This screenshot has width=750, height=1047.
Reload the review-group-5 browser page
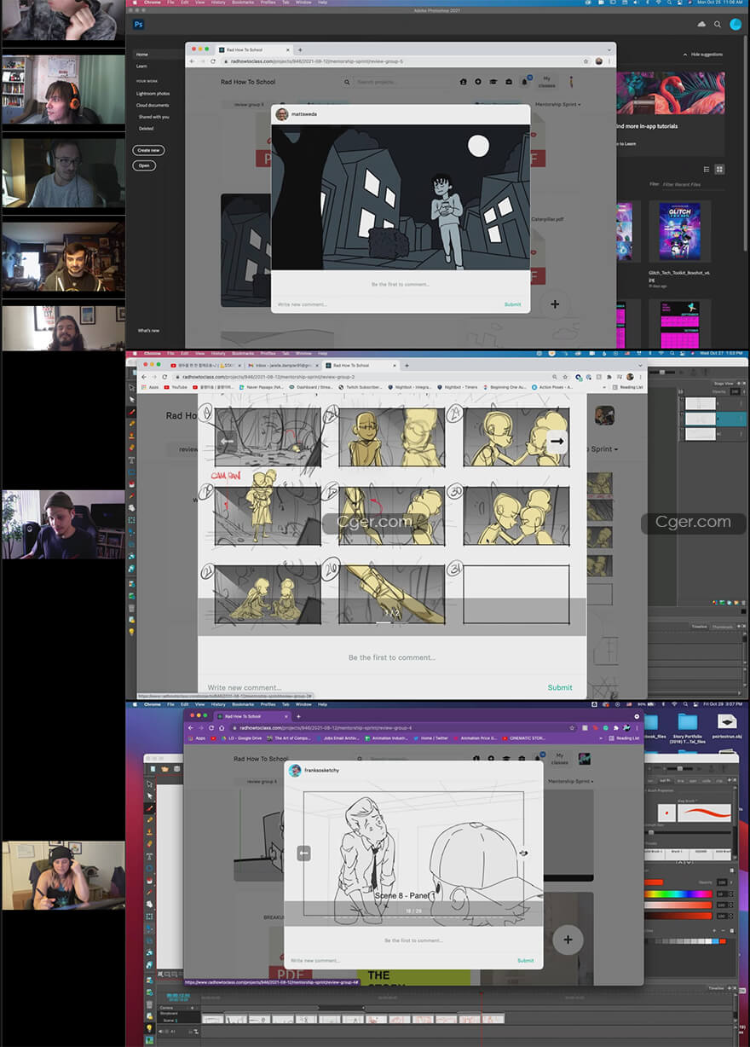click(211, 61)
